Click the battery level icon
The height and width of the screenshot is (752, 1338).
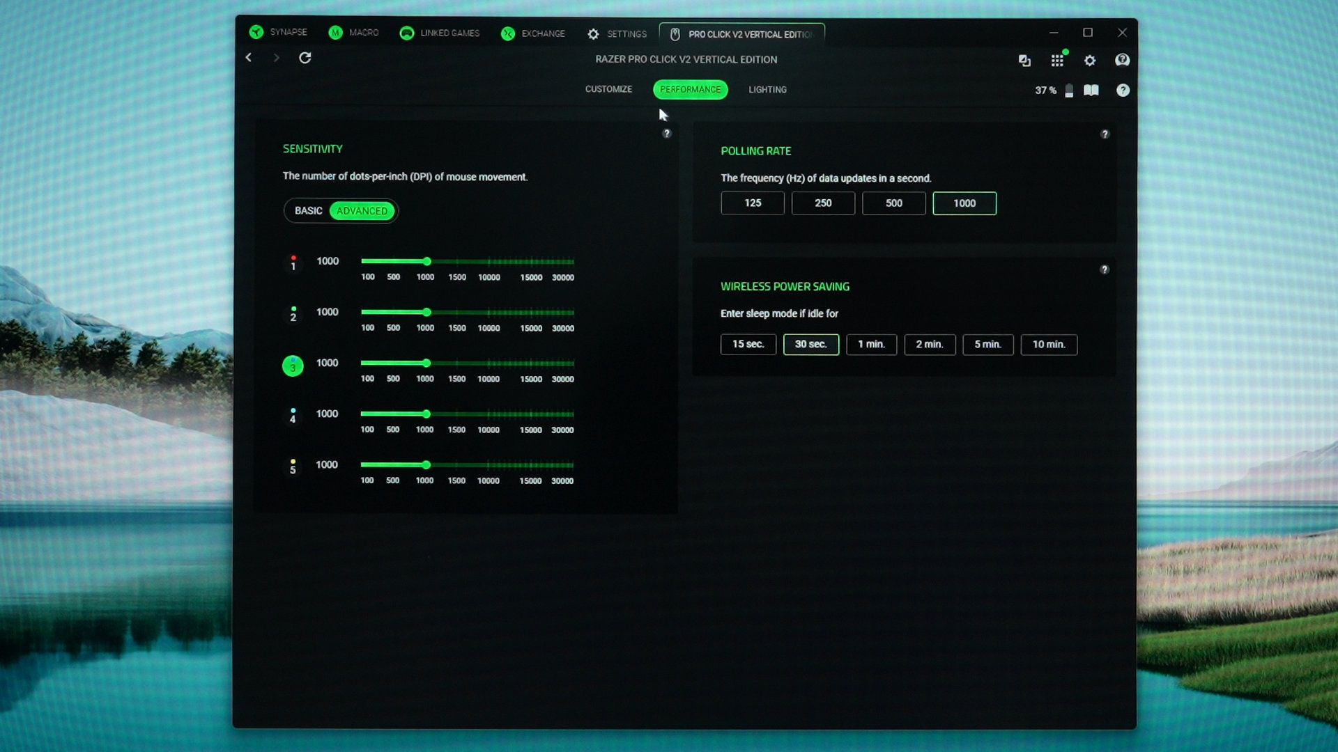click(x=1069, y=91)
